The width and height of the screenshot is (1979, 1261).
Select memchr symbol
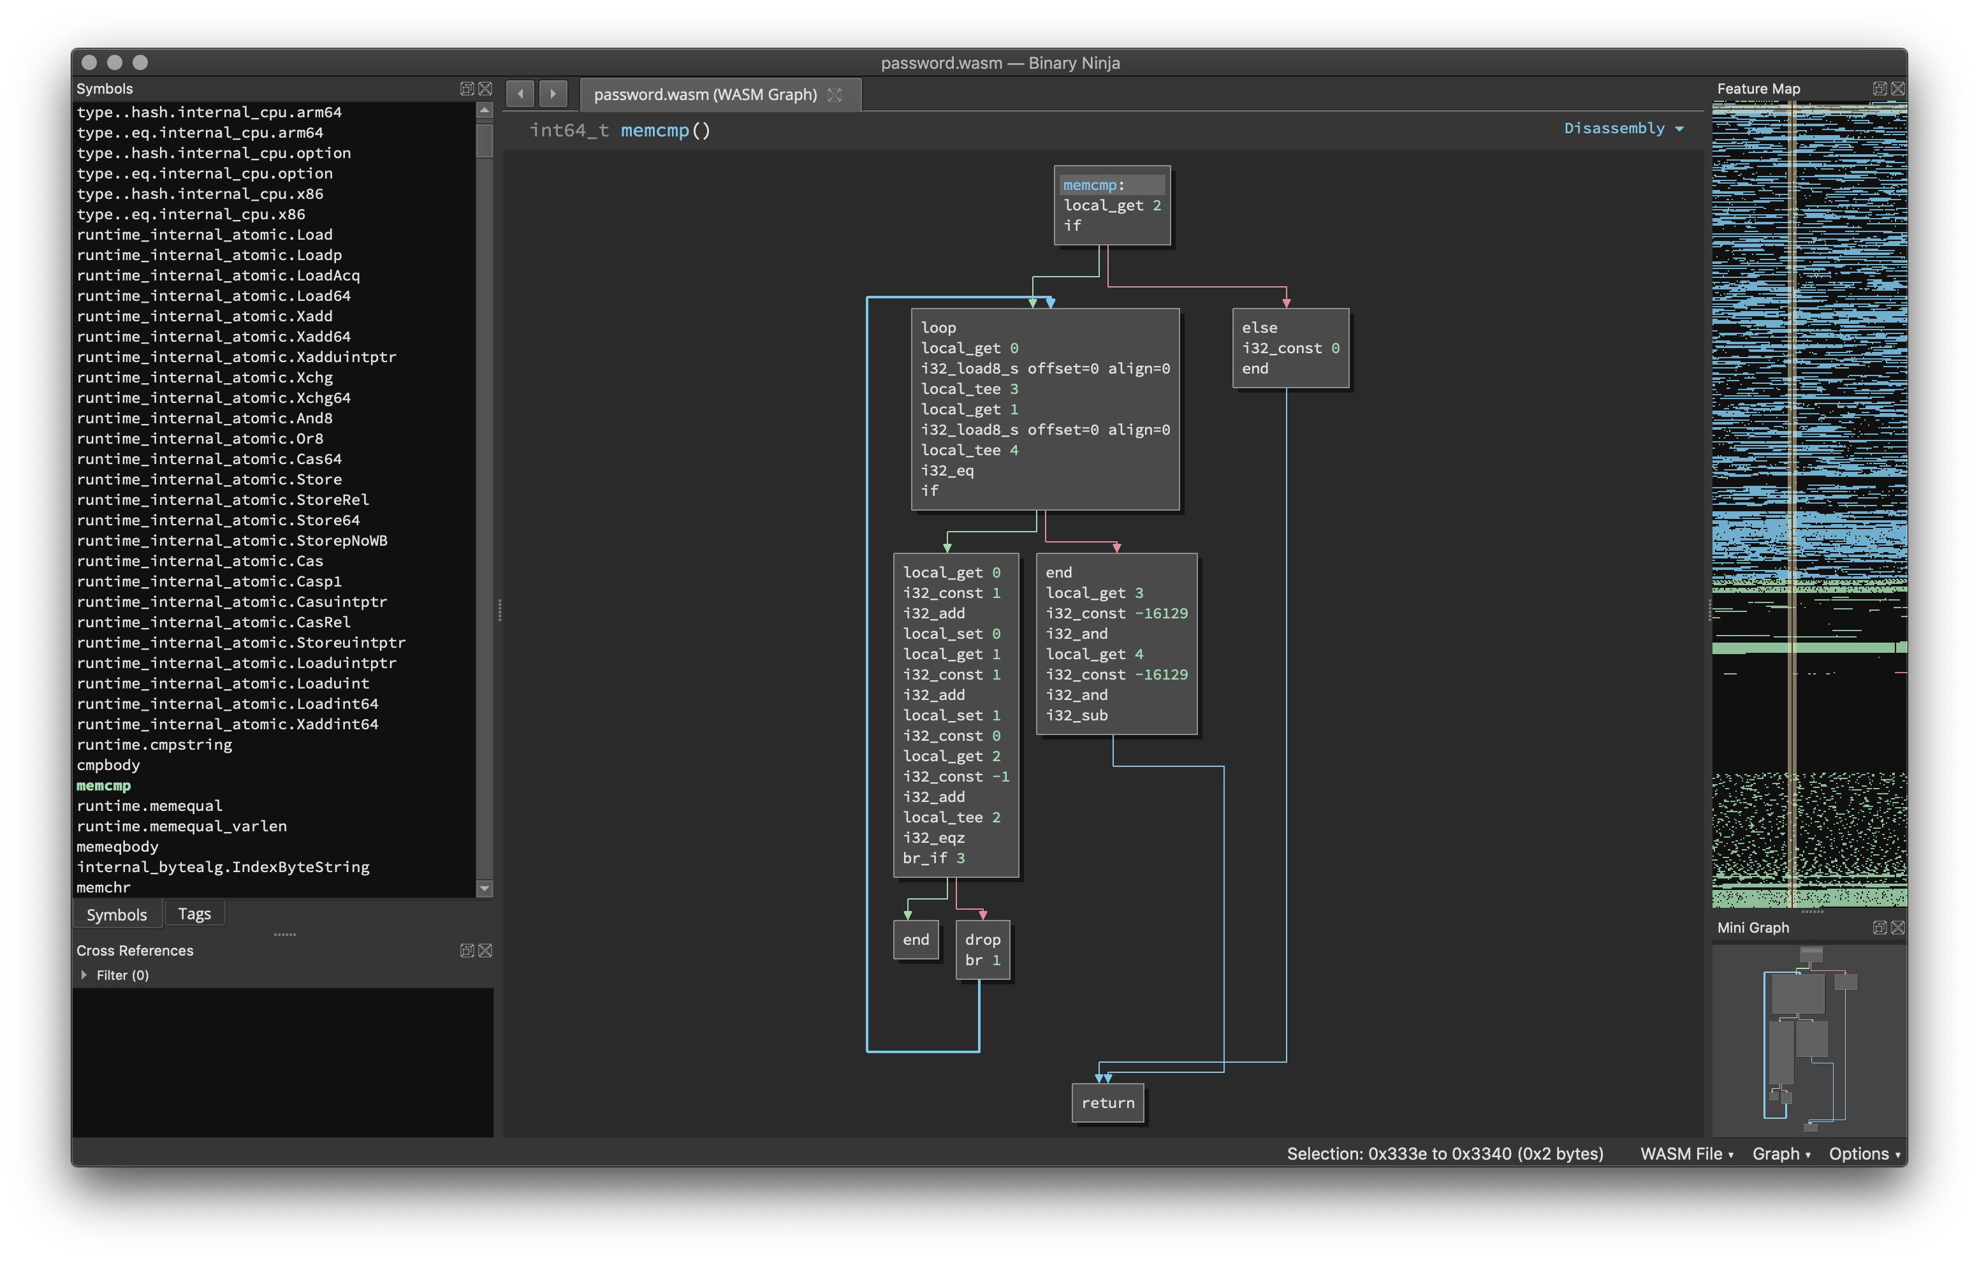pos(103,887)
